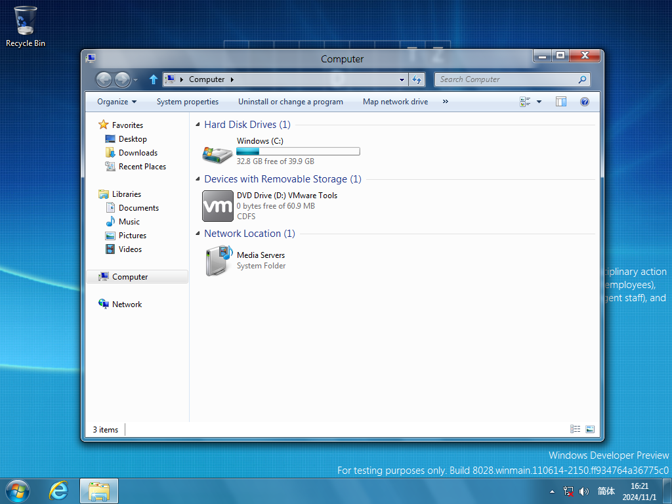The height and width of the screenshot is (504, 672).
Task: Collapse Devices with Removable Storage group
Action: [x=198, y=179]
